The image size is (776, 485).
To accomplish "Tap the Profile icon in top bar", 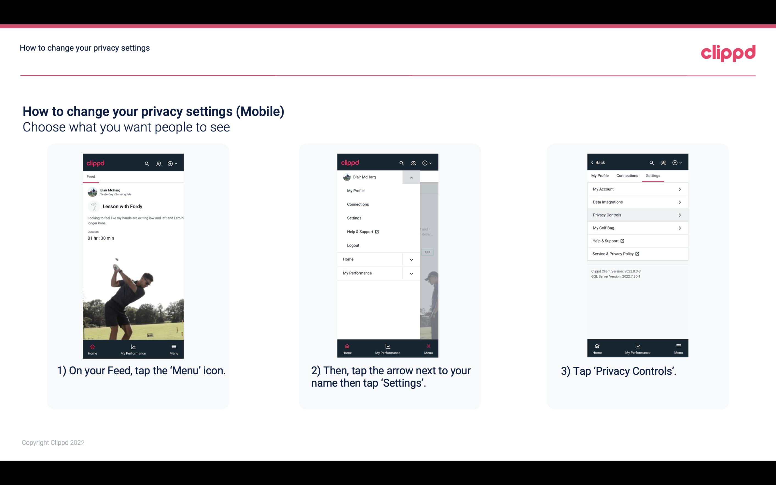I will pyautogui.click(x=159, y=163).
